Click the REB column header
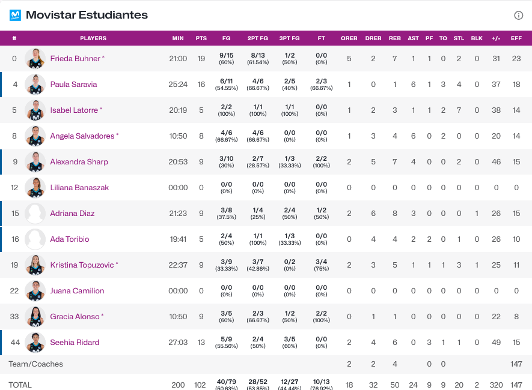532x390 pixels. coord(395,38)
